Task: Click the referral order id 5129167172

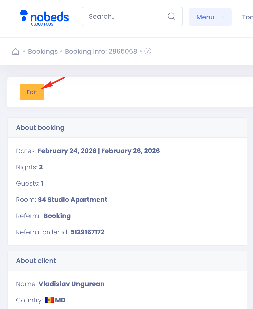Action: click(x=87, y=232)
